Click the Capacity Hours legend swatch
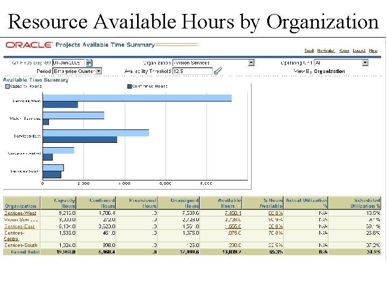The height and width of the screenshot is (290, 387). pos(8,86)
